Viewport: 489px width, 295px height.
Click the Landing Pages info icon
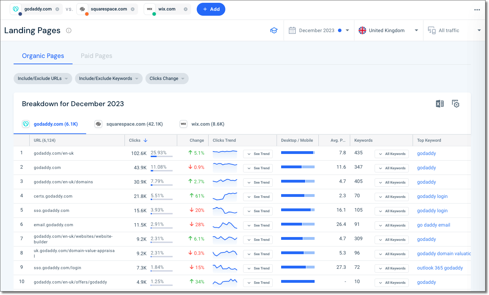pos(69,30)
